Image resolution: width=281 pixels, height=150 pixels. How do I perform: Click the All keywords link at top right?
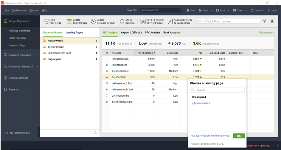tap(266, 33)
